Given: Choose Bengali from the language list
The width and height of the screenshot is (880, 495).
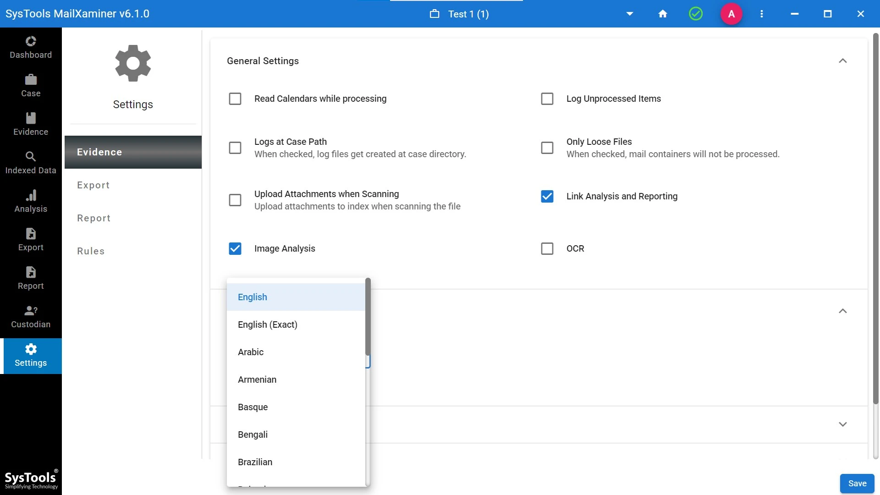Looking at the screenshot, I should [296, 434].
